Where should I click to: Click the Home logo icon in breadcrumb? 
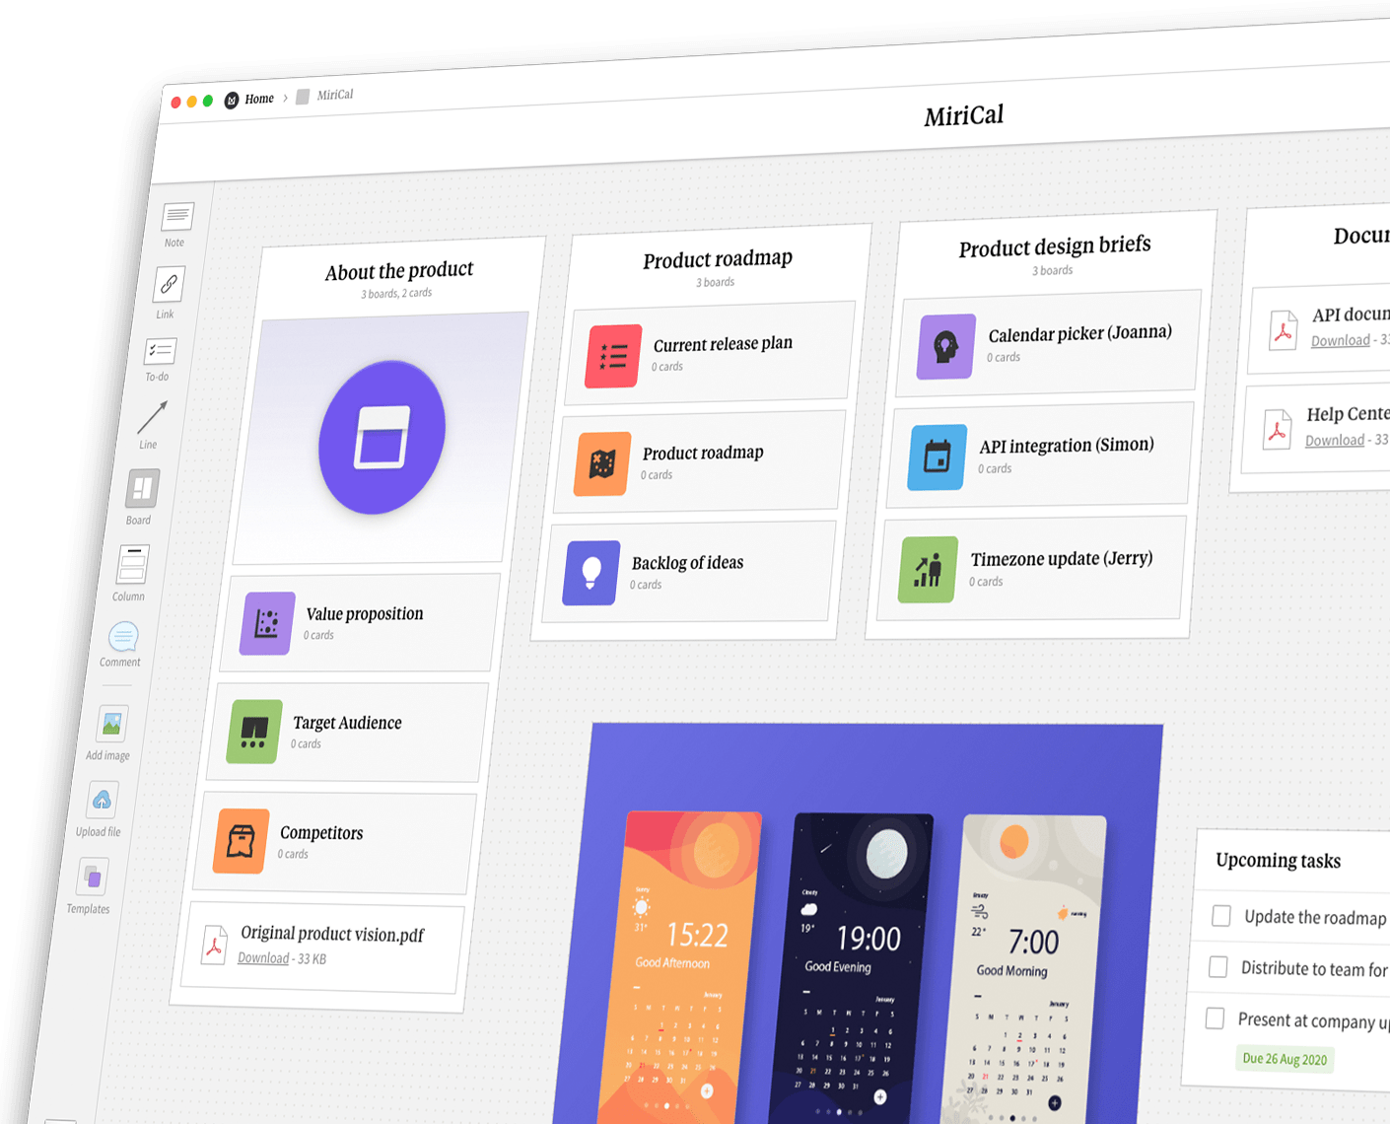click(x=232, y=100)
